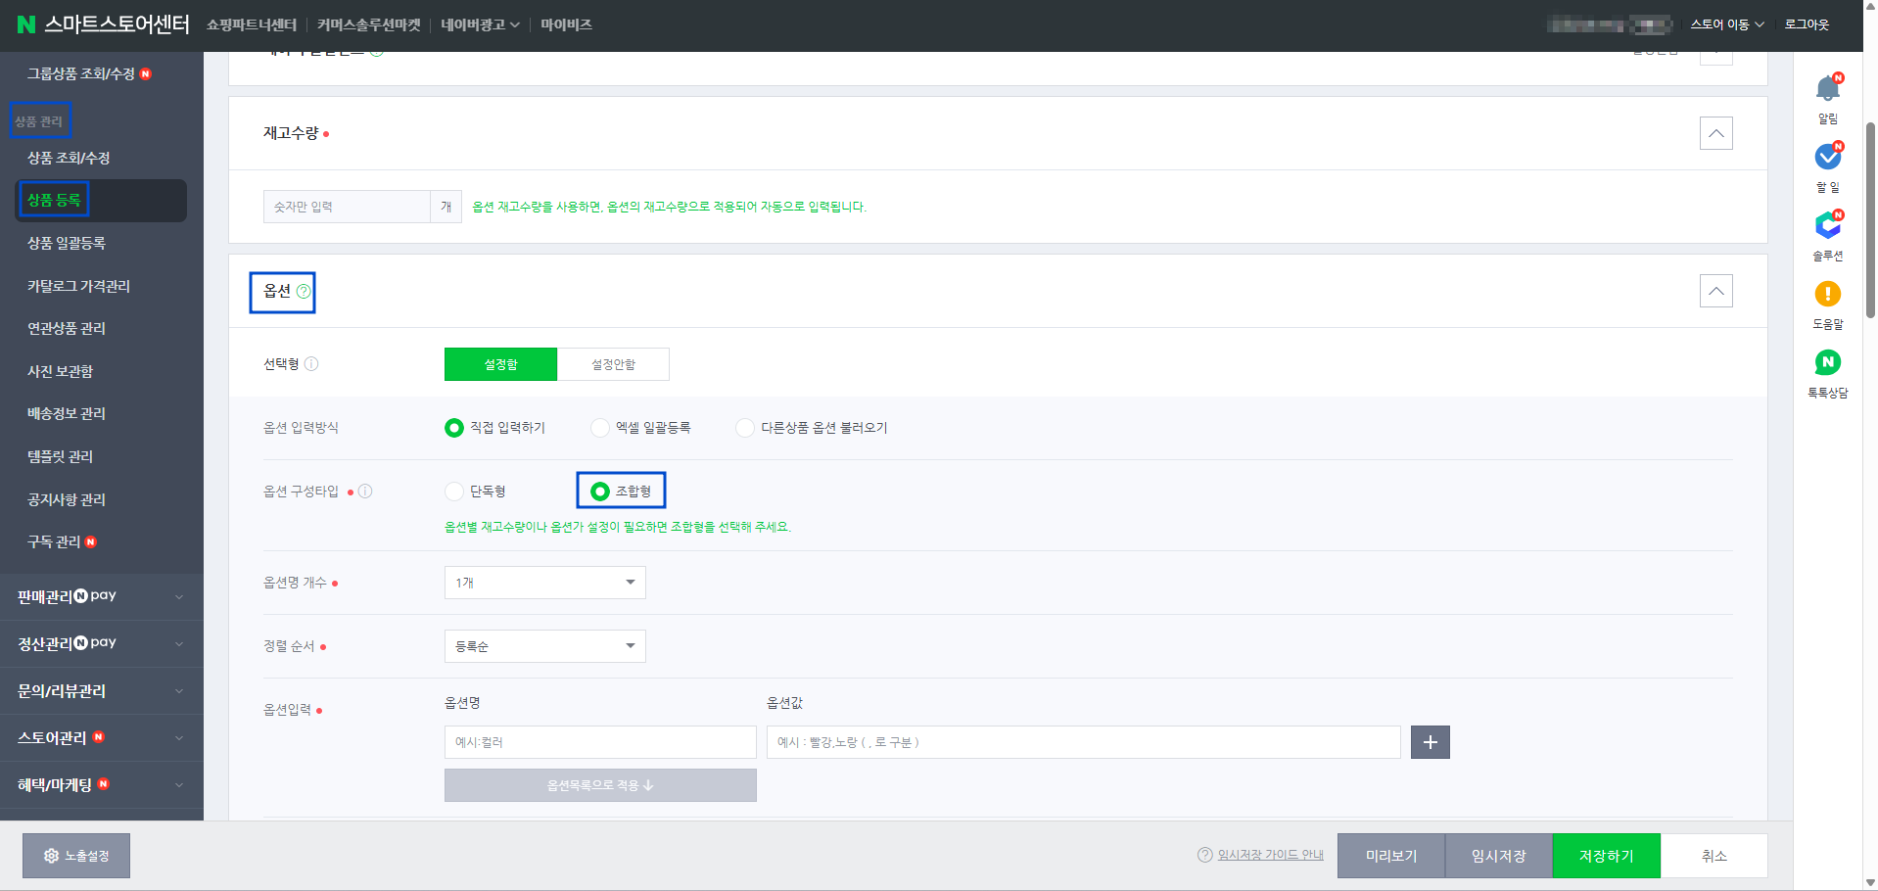
Task: Toggle 선택형 to 설정함
Action: pyautogui.click(x=500, y=364)
